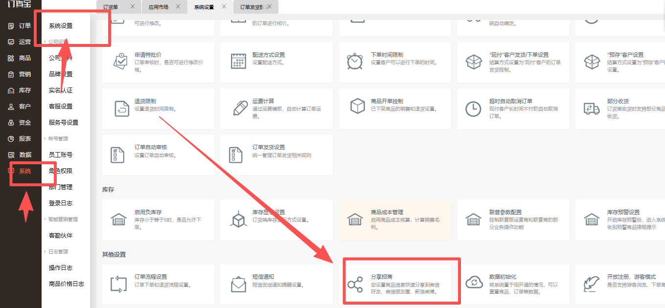Click the 下单时间限制 alarm clock icon
Image resolution: width=665 pixels, height=308 pixels.
[355, 61]
